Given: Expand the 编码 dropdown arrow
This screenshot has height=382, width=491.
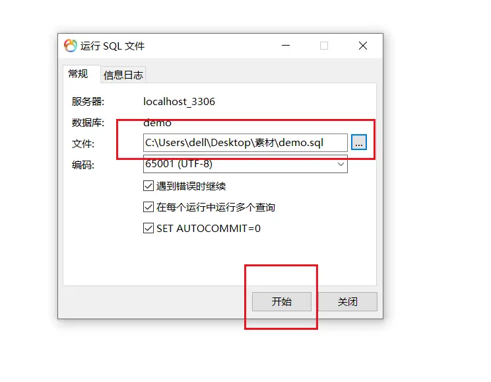Looking at the screenshot, I should click(x=341, y=164).
